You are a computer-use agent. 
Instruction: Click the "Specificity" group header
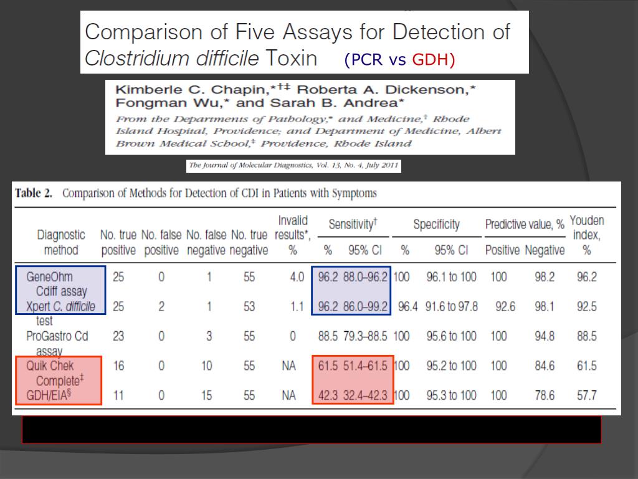[x=437, y=224]
